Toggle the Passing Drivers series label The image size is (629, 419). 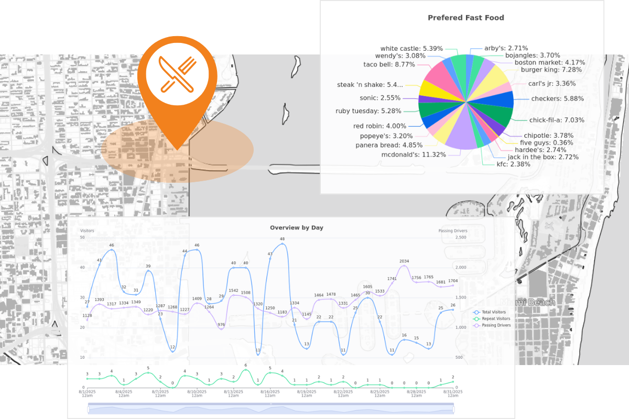tap(496, 325)
